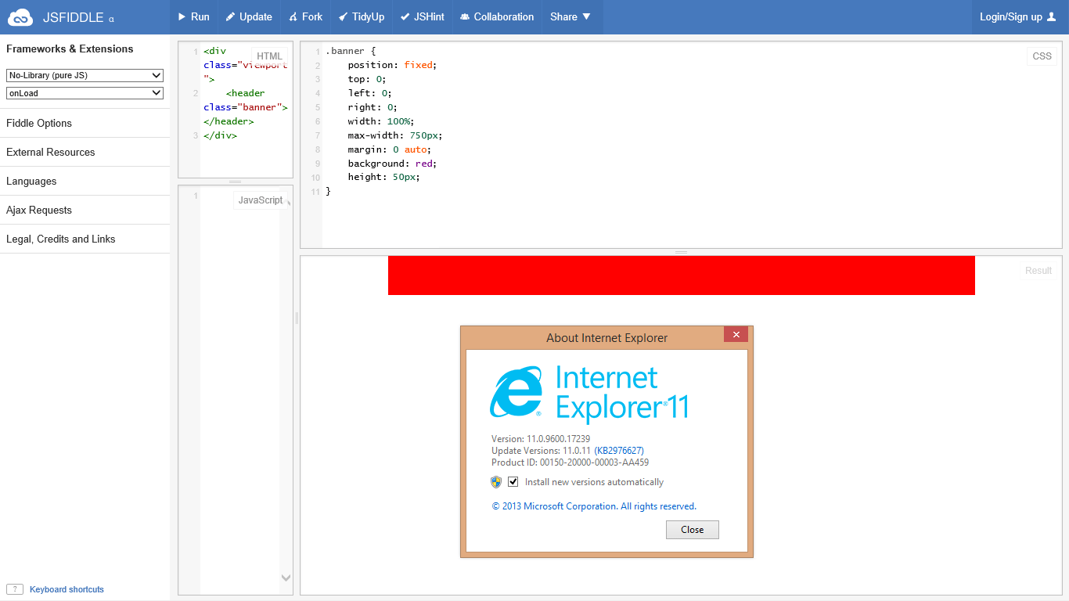The width and height of the screenshot is (1069, 601).
Task: Click the JSFiddle cloud logo icon
Action: (x=20, y=16)
